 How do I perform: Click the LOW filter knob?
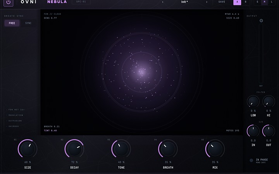[x=253, y=101]
